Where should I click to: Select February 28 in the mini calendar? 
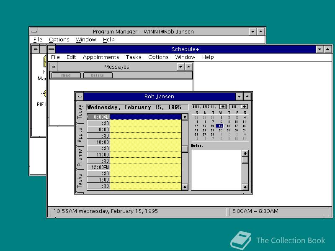[x=212, y=134]
